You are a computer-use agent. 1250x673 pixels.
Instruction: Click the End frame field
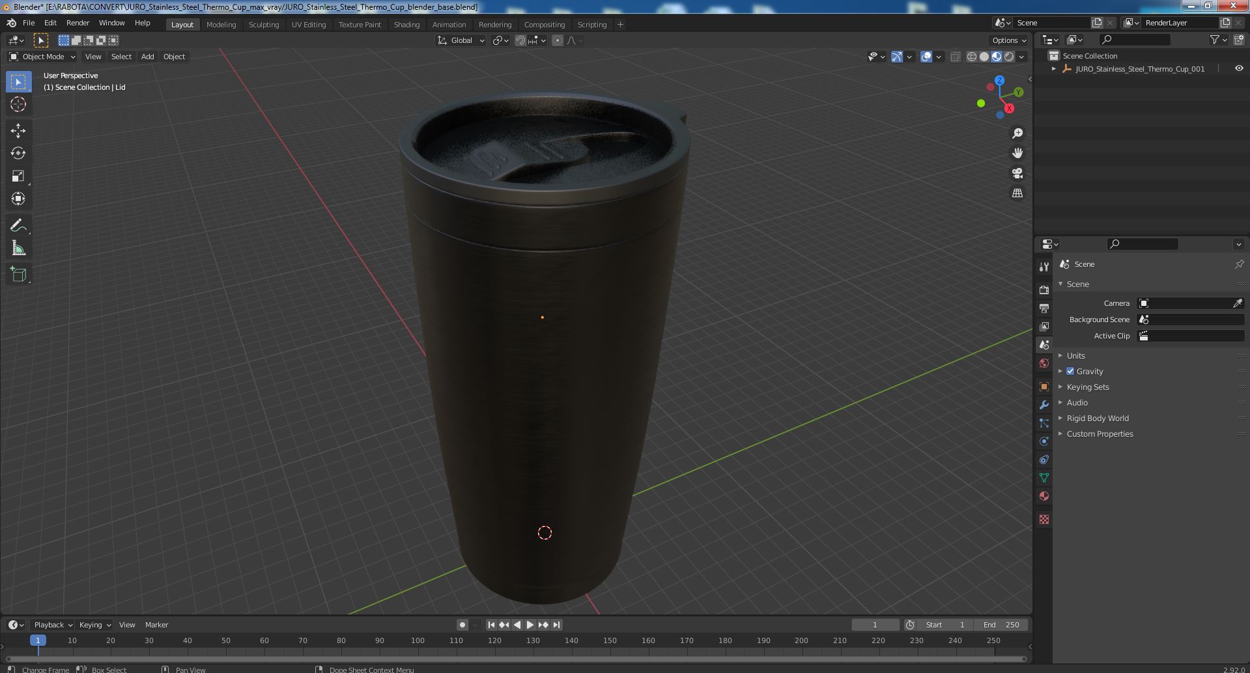tap(1001, 625)
